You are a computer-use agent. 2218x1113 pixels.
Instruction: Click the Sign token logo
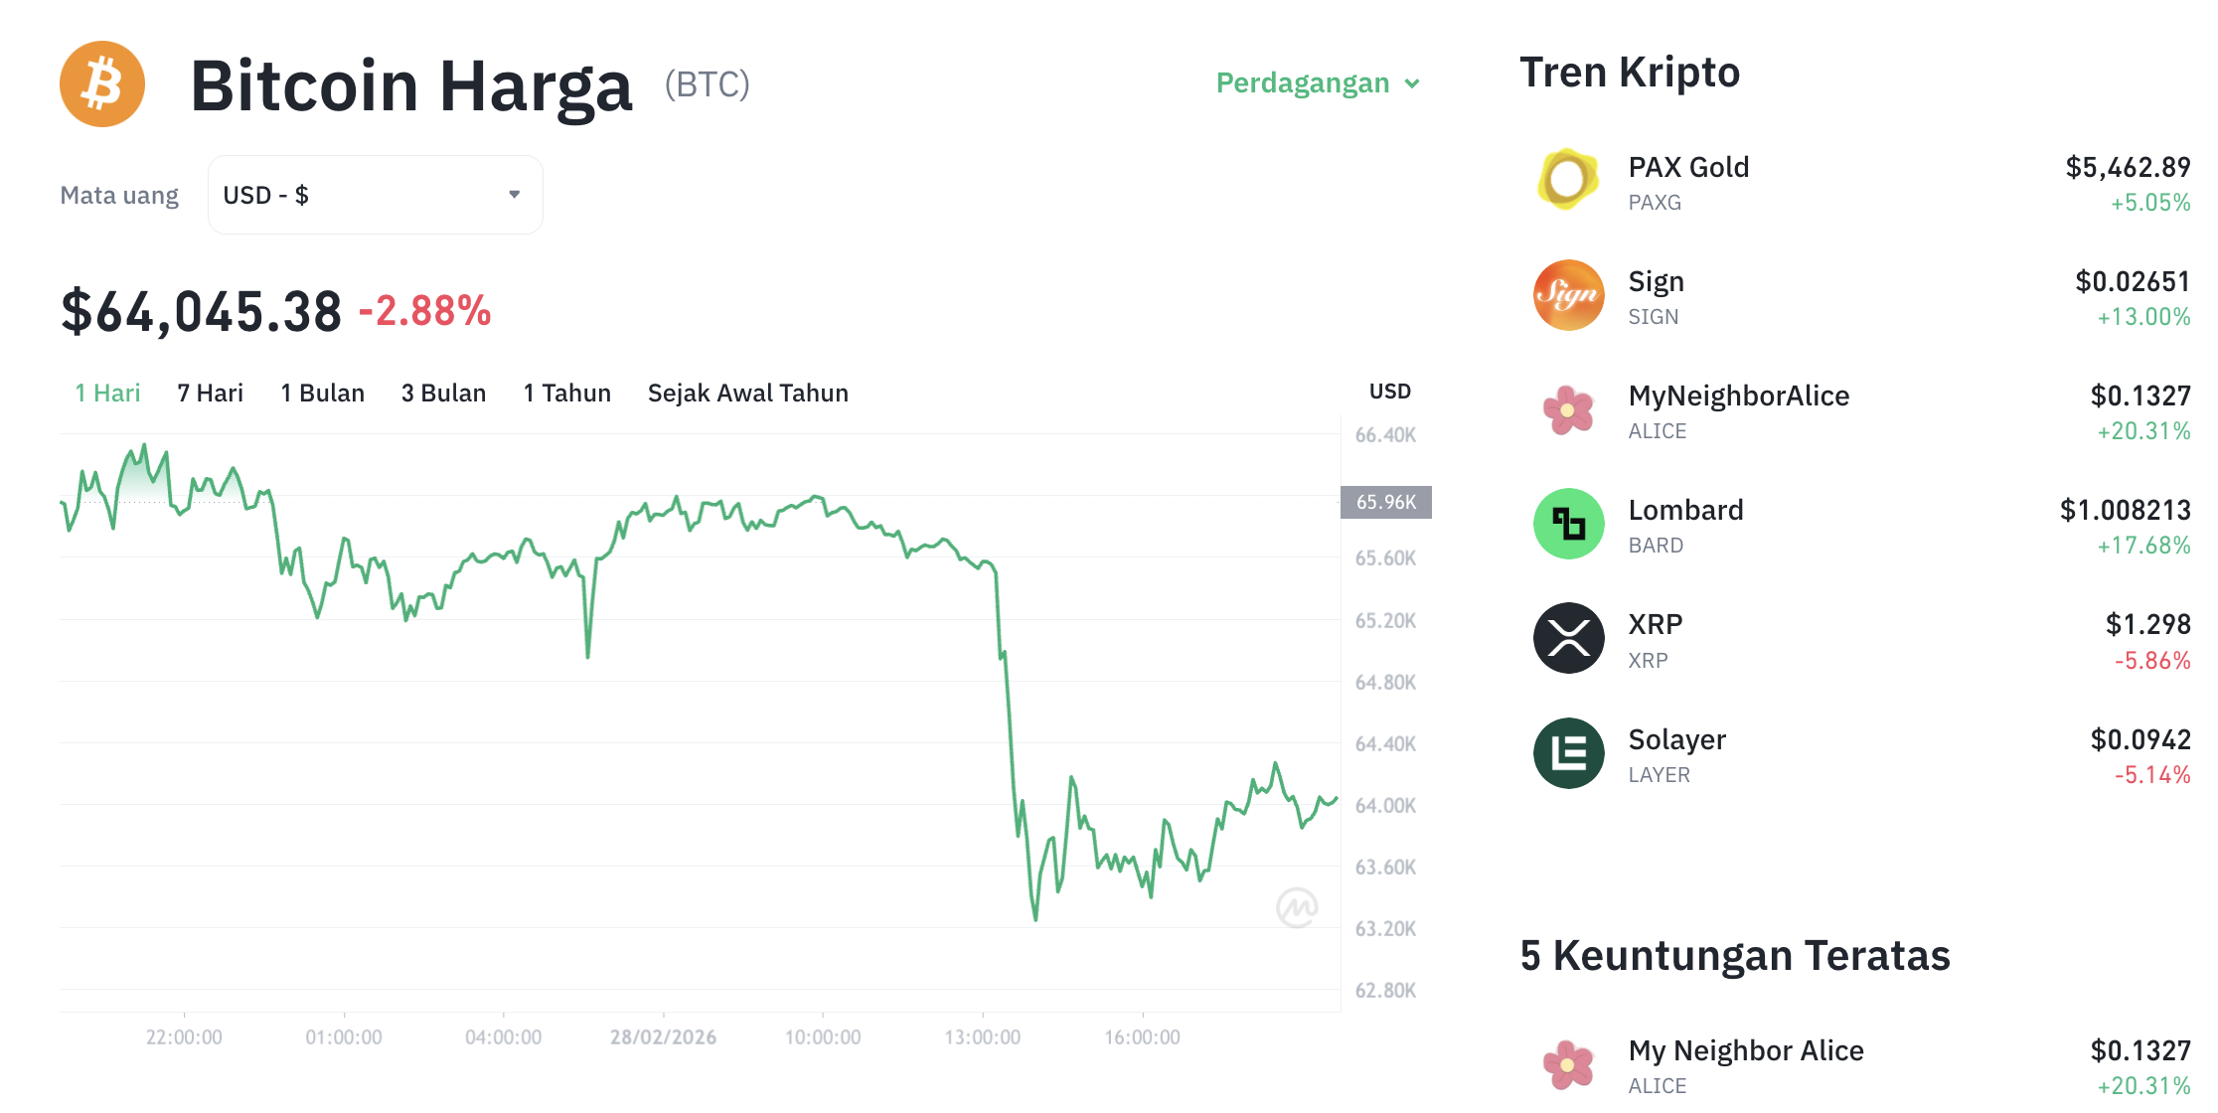tap(1567, 295)
